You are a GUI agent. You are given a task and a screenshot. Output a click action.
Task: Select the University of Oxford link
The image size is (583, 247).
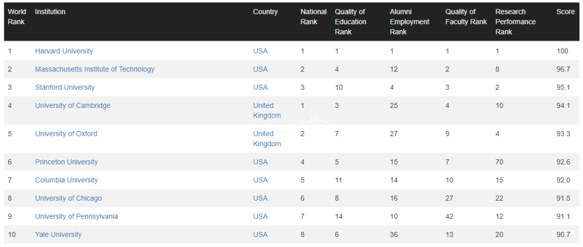click(x=66, y=134)
